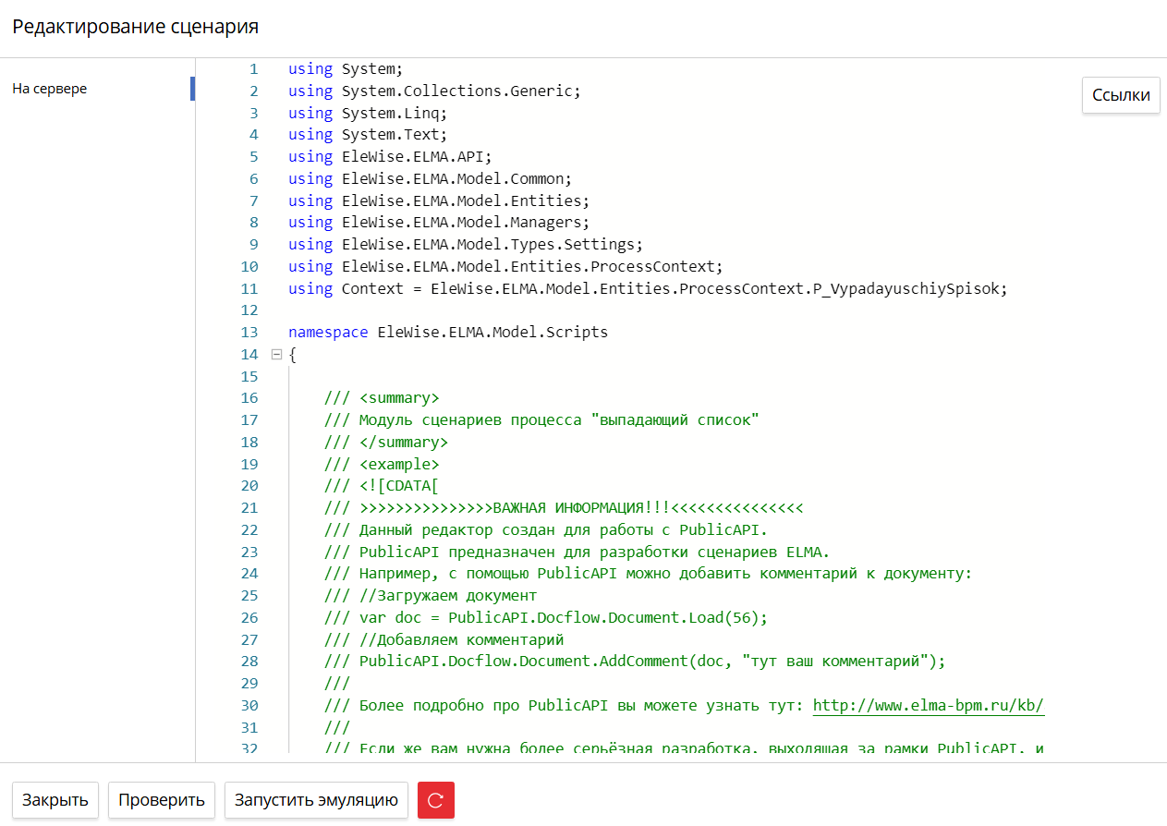
Task: Click the red refresh icon button
Action: tap(436, 800)
